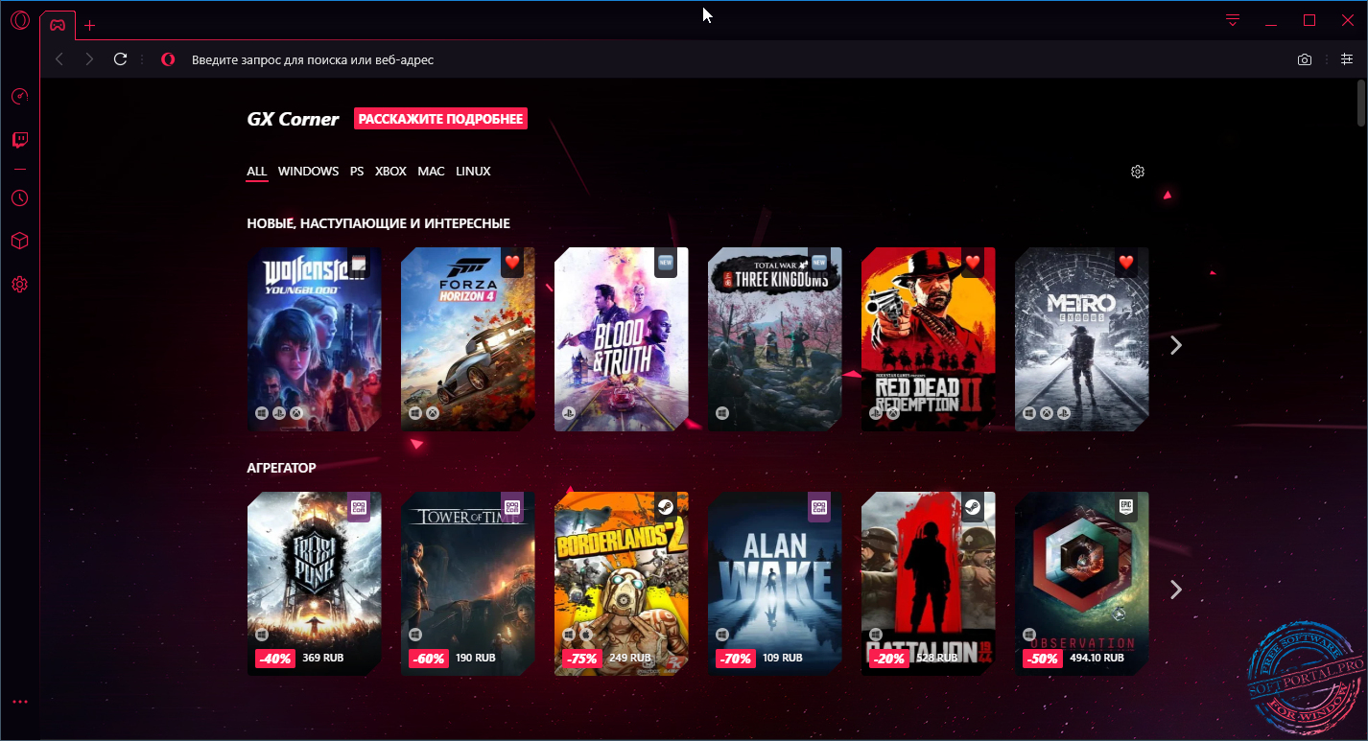This screenshot has width=1368, height=741.
Task: Click the НОВЫЕ, НАСТУПАЮЩИЕ И ИНТЕРЕСНЫЕ heading
Action: pos(378,223)
